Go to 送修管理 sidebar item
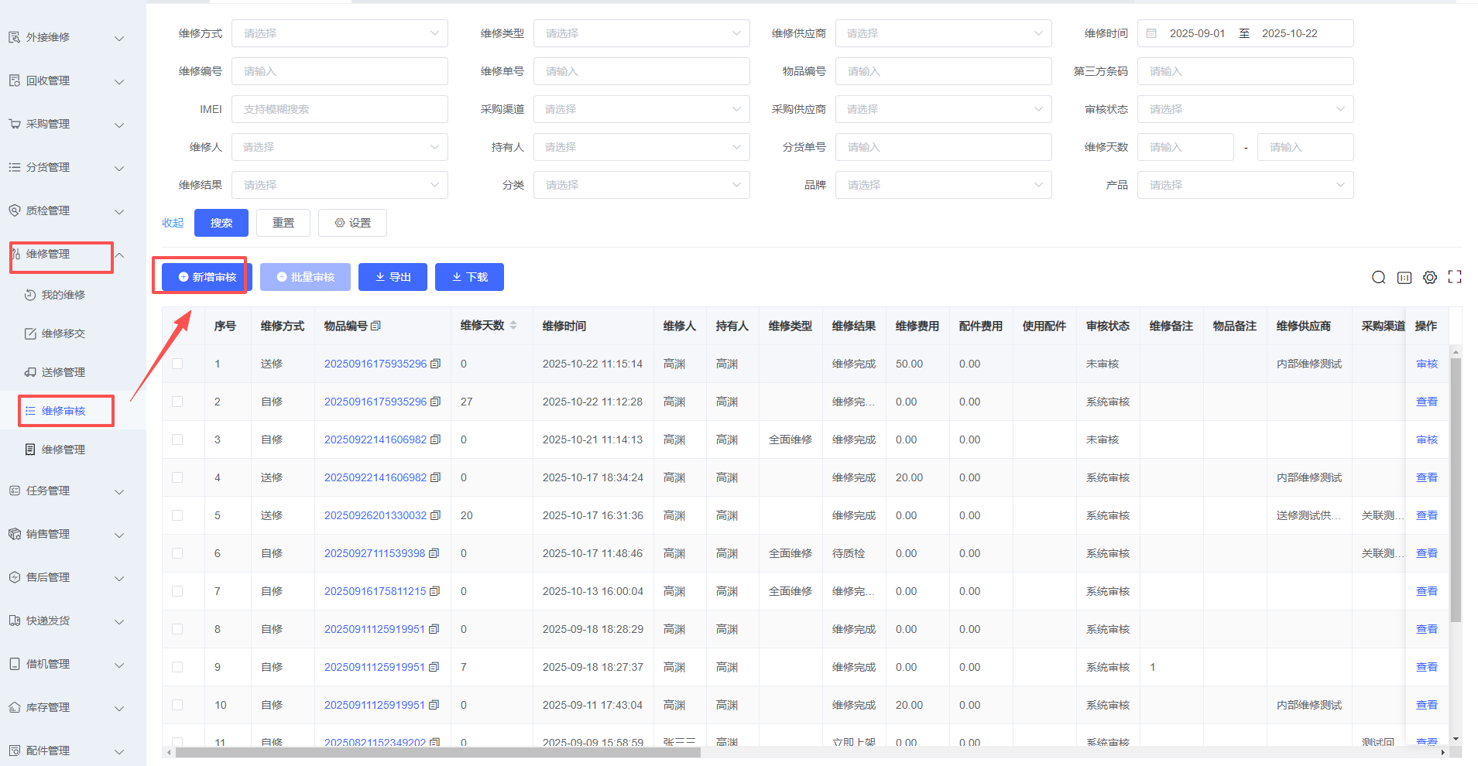Viewport: 1478px width, 766px height. point(63,372)
